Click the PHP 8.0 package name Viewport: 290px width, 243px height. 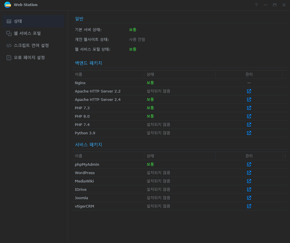point(82,116)
